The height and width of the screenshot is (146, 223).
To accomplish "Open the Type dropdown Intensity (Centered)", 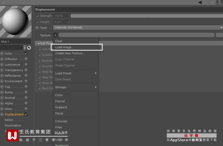I will click(x=138, y=28).
